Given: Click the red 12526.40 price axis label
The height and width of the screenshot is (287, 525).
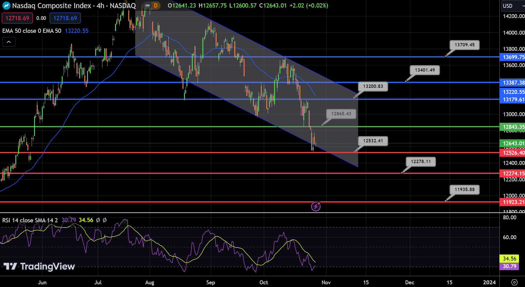Looking at the screenshot, I should (512, 153).
